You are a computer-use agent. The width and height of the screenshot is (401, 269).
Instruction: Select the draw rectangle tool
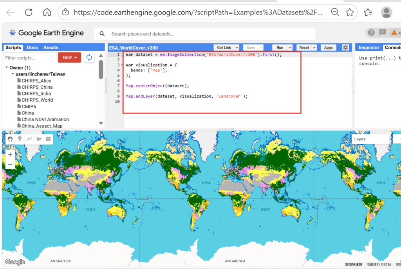tap(48, 139)
